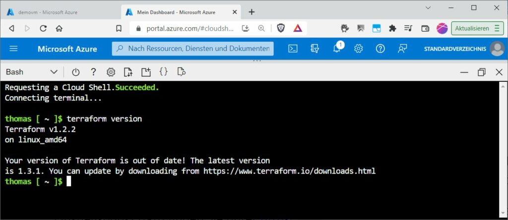508x220 pixels.
Task: Open the browser extensions puzzle icon
Action: 392,28
